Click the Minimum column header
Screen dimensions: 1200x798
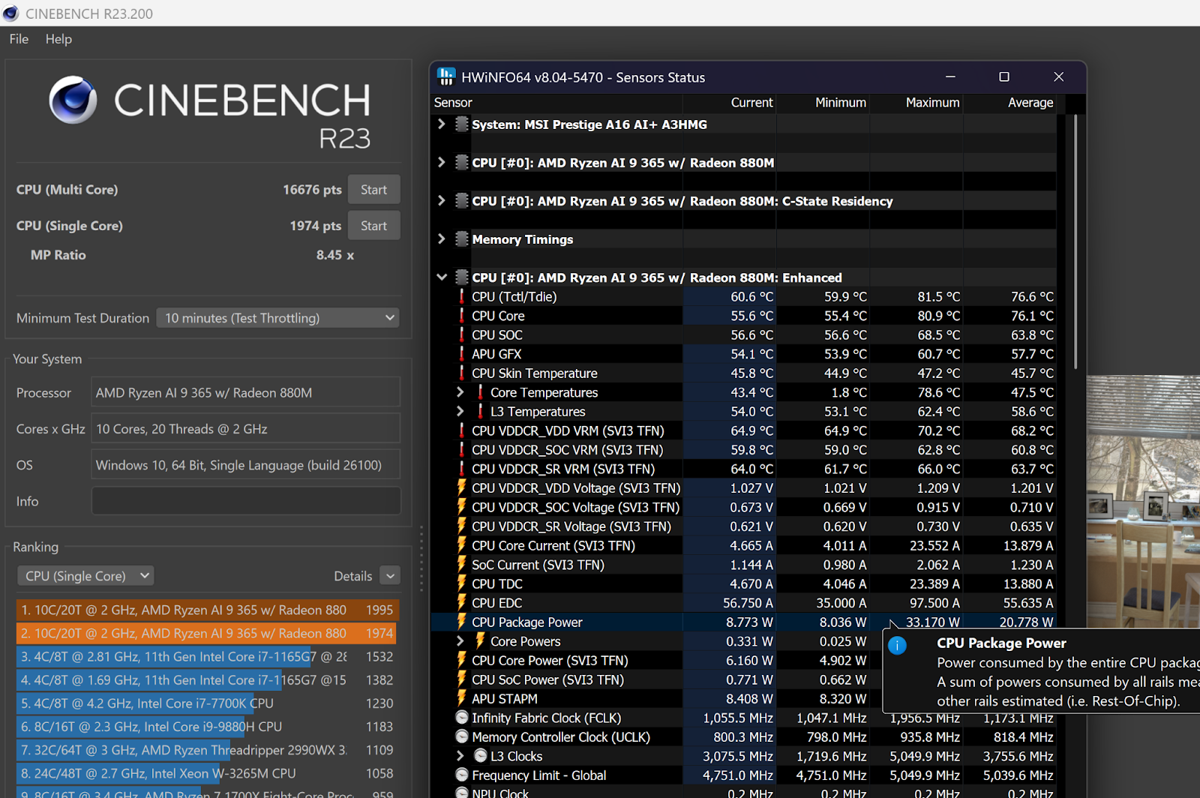tap(823, 103)
